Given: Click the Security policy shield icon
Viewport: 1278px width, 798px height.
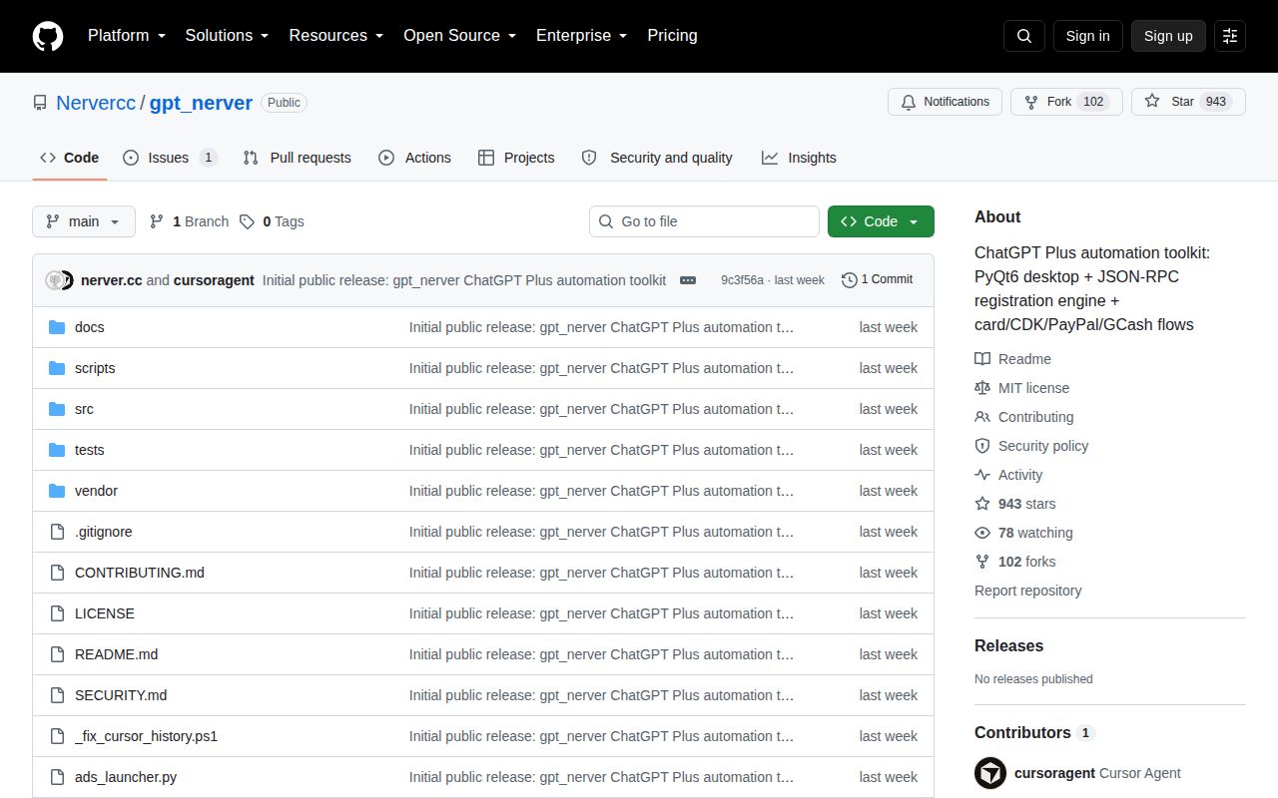Looking at the screenshot, I should pos(982,446).
